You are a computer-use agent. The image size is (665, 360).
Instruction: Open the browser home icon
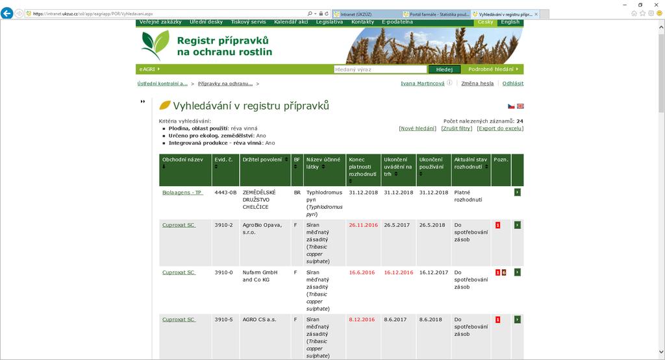634,14
